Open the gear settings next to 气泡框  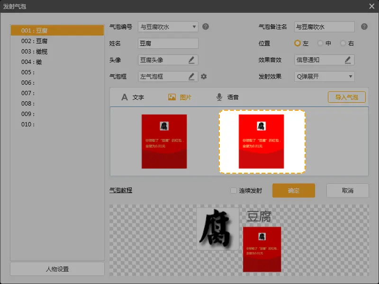[x=204, y=76]
